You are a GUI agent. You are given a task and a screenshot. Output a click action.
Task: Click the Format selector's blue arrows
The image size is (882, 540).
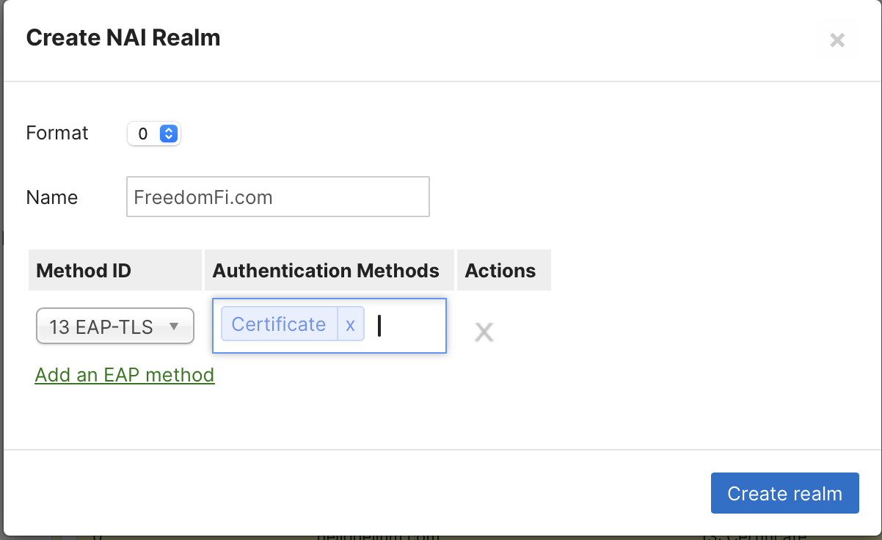[169, 134]
